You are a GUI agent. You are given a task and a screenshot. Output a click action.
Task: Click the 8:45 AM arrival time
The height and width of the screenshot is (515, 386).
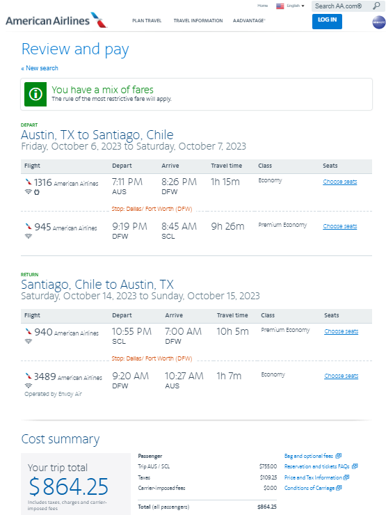(179, 226)
